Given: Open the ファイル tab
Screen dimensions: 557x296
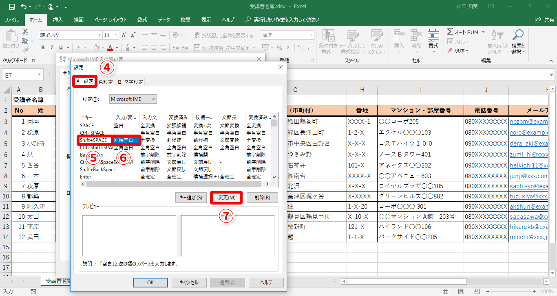Looking at the screenshot, I should coord(11,20).
